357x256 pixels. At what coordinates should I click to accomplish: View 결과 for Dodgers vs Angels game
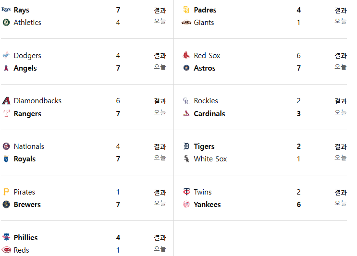[160, 56]
